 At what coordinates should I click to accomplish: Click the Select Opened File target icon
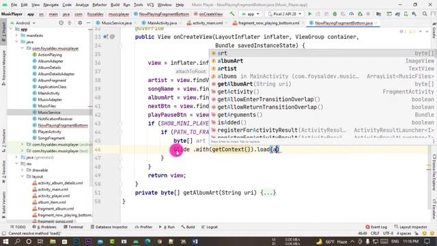[x=61, y=23]
